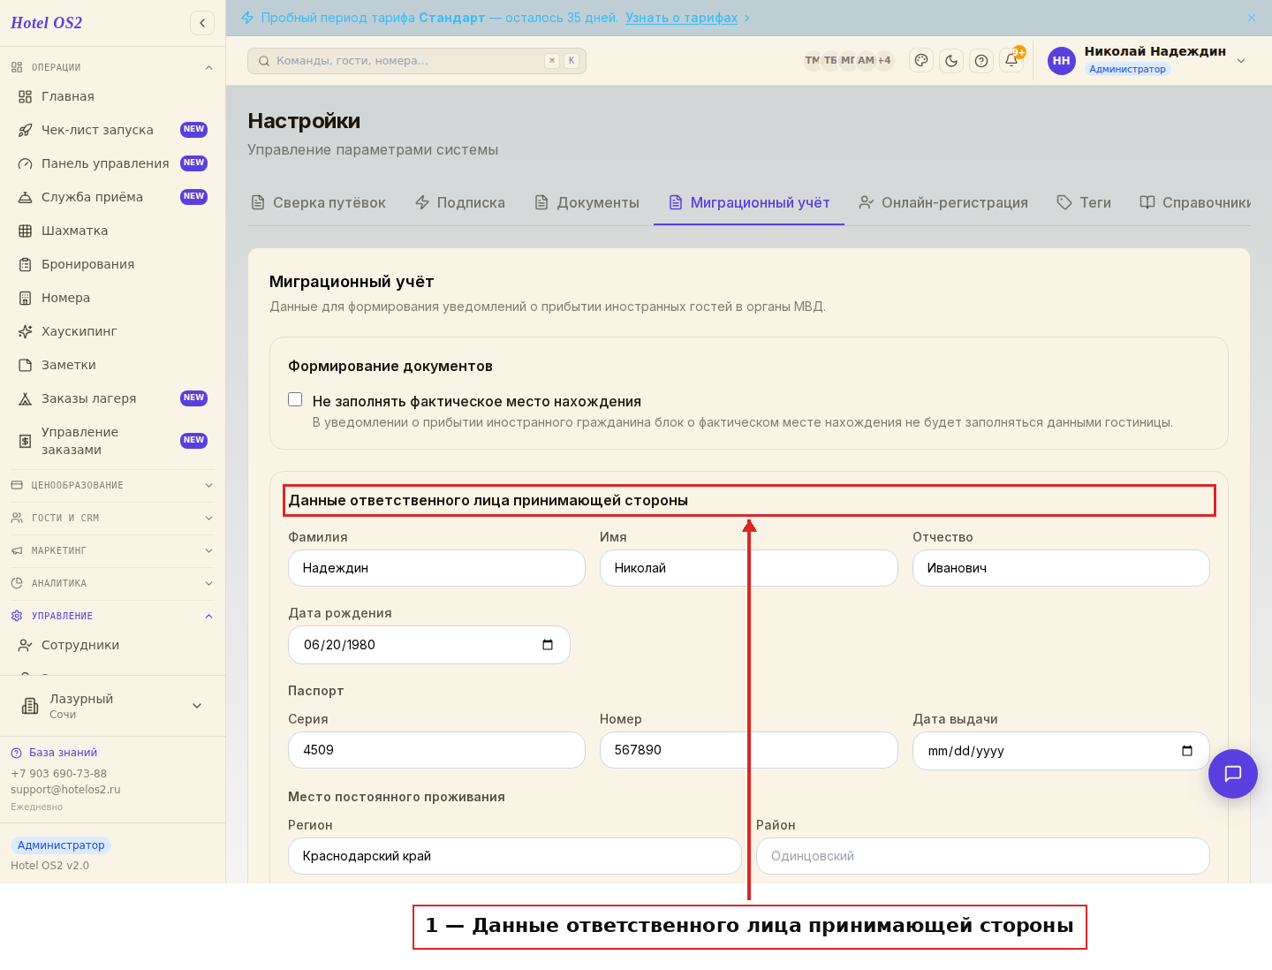Switch to Теги tab
The image size is (1272, 970).
[1084, 202]
